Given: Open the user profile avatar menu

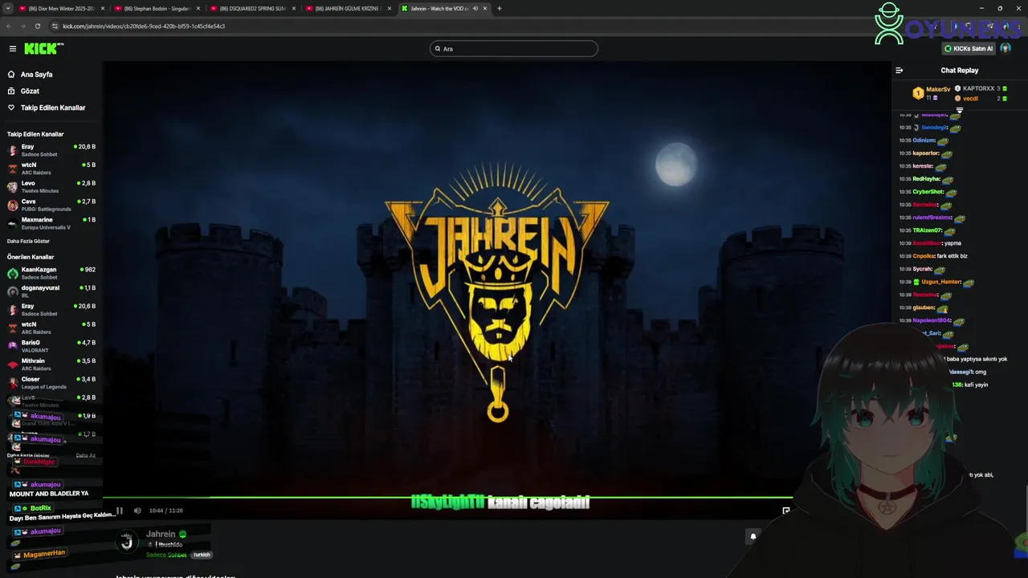Looking at the screenshot, I should coord(1006,49).
